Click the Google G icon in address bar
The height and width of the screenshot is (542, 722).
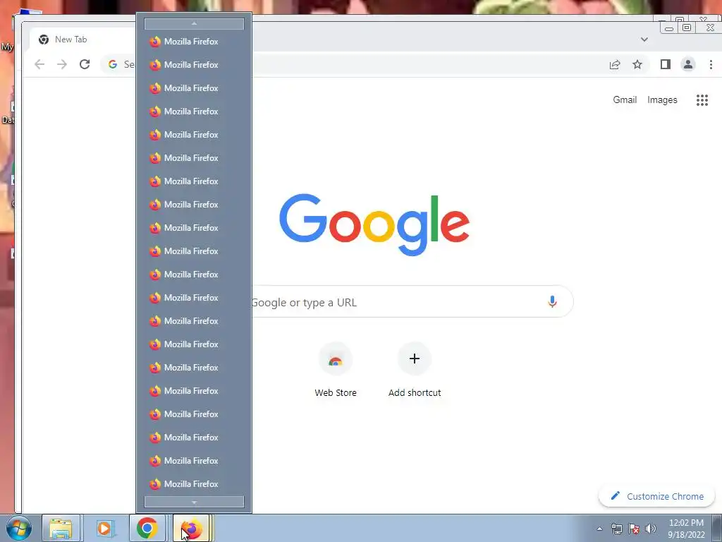pyautogui.click(x=113, y=64)
